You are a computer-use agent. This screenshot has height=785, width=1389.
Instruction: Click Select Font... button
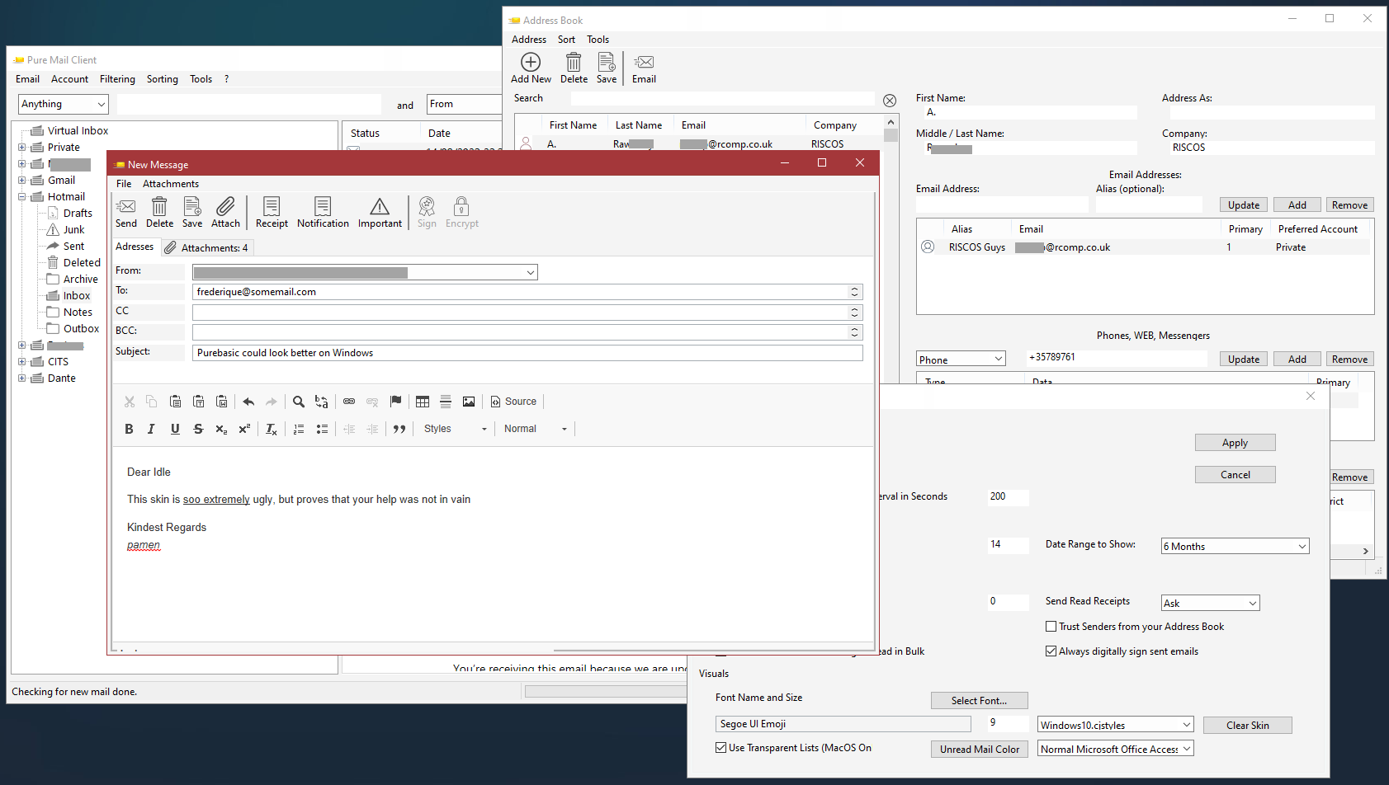(x=979, y=701)
